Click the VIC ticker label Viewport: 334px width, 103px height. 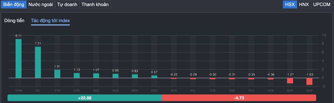[x=38, y=91]
